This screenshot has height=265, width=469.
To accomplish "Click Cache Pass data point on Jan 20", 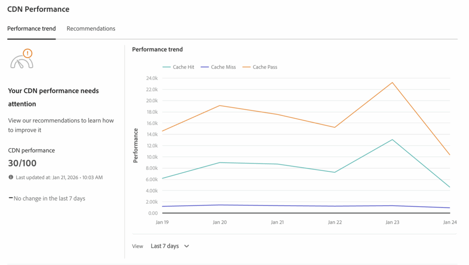I will pos(220,106).
